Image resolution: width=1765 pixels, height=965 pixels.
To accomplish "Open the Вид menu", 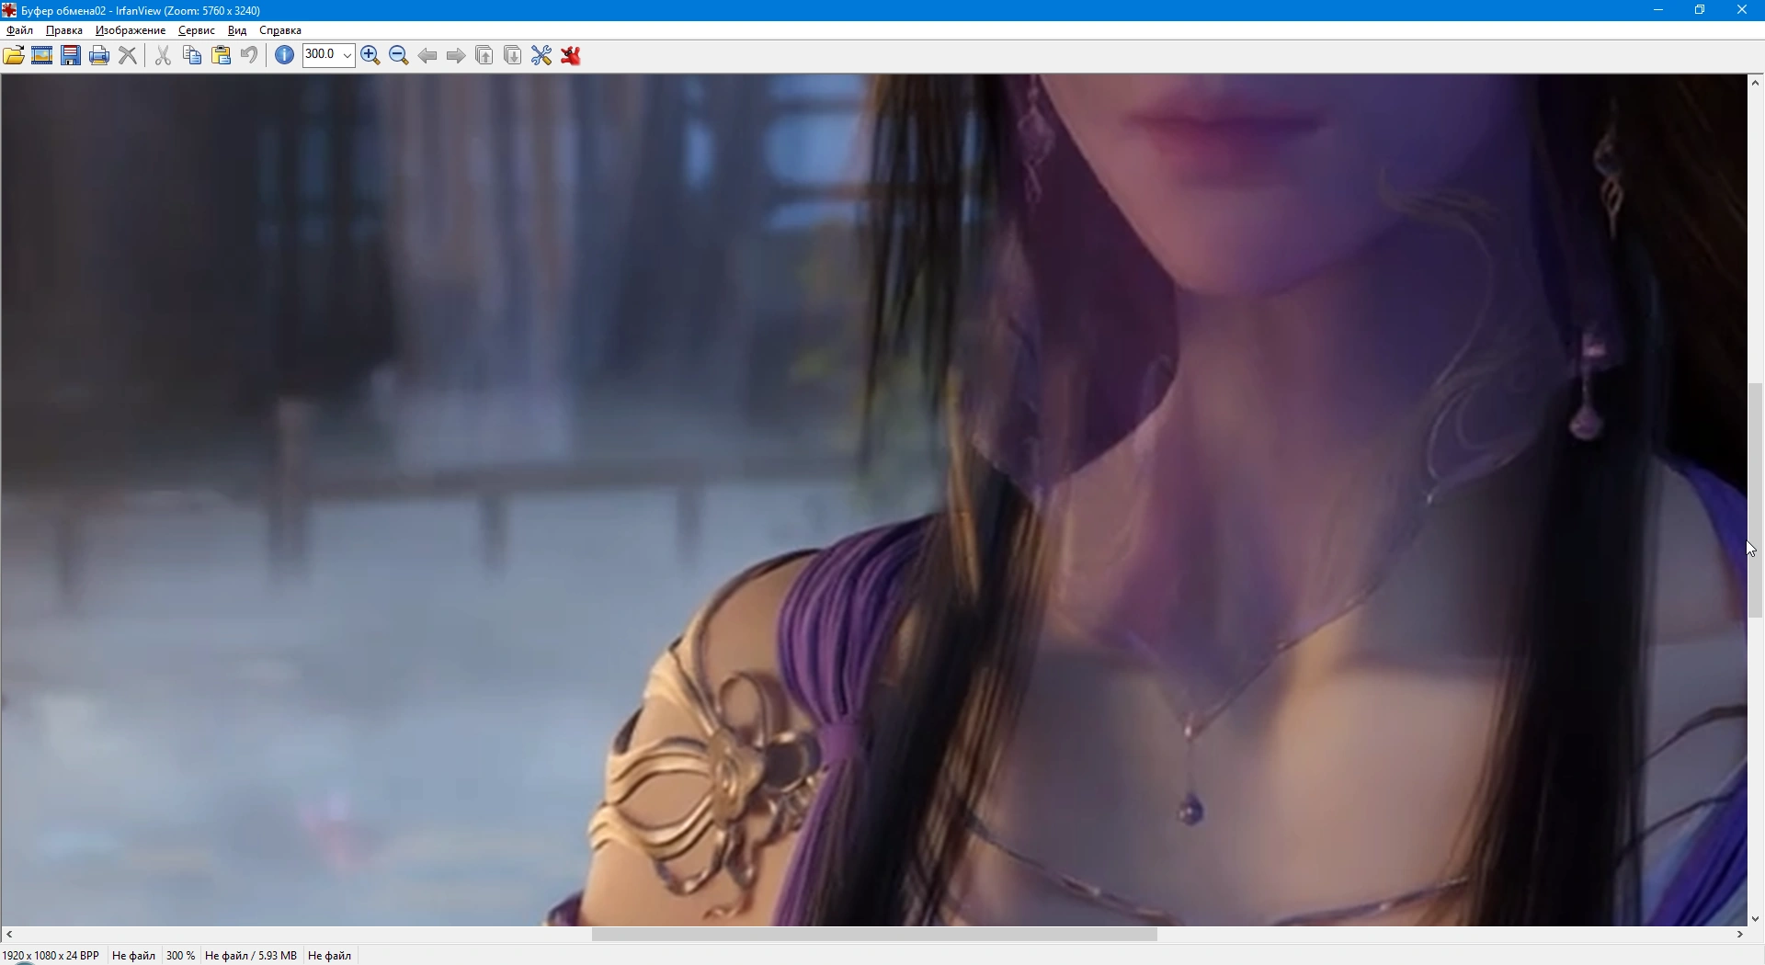I will (x=237, y=30).
